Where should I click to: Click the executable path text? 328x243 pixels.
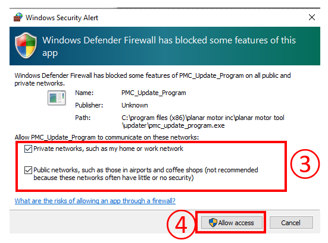pos(203,121)
